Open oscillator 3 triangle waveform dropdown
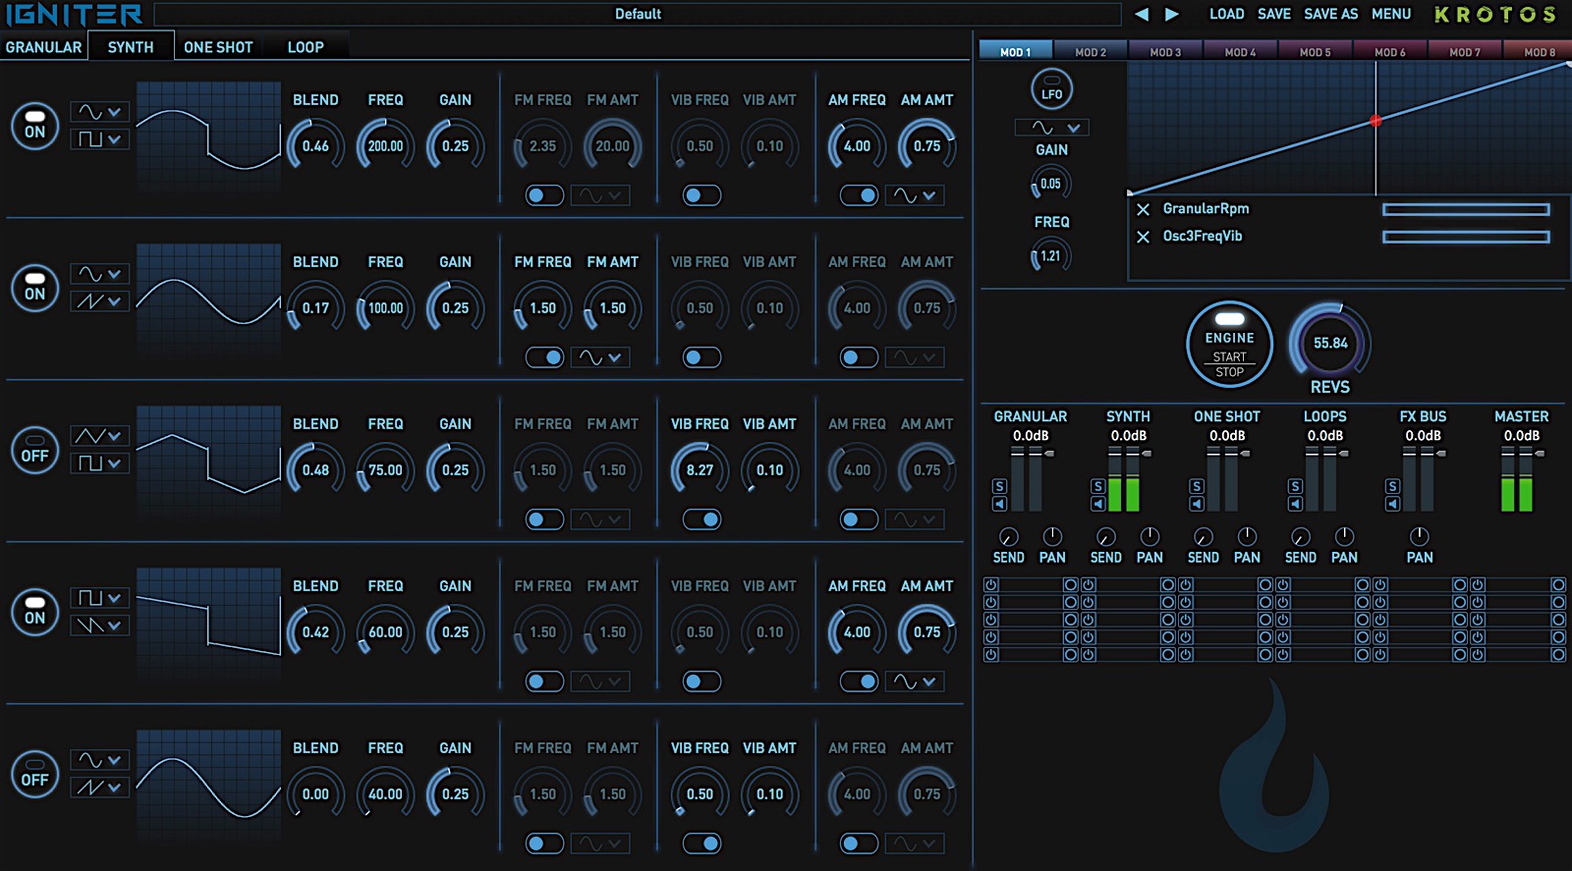This screenshot has width=1572, height=871. tap(99, 436)
